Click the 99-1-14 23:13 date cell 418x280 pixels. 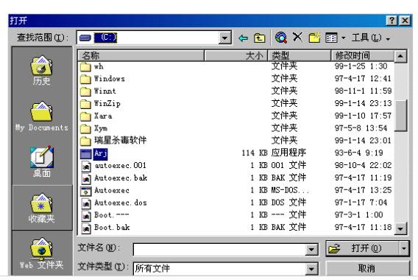coord(363,103)
